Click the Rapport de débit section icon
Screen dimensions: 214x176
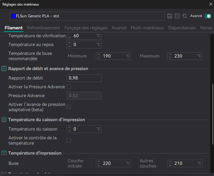4,69
